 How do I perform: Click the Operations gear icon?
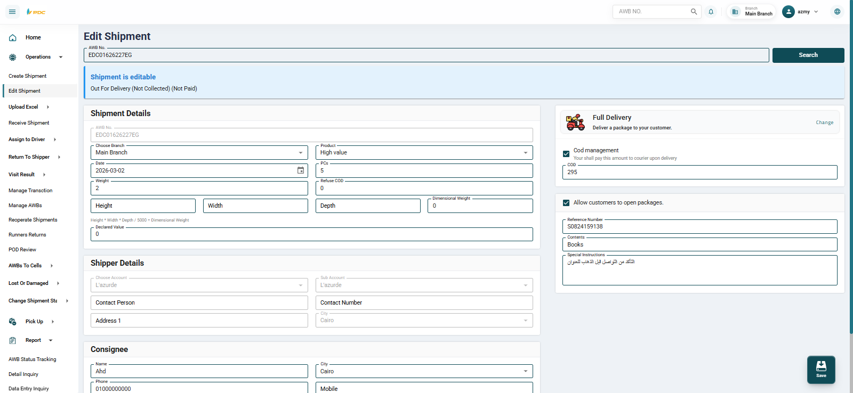click(x=13, y=57)
